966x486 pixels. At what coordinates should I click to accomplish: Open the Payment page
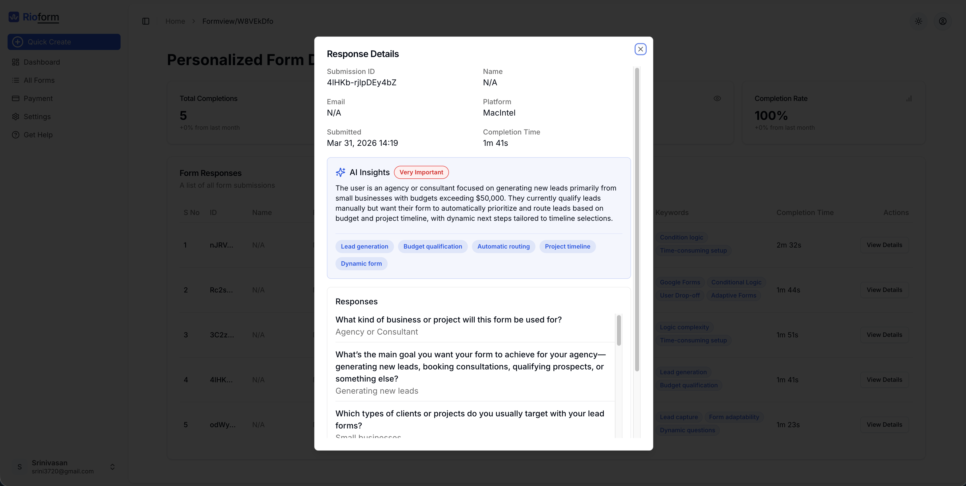(x=38, y=99)
